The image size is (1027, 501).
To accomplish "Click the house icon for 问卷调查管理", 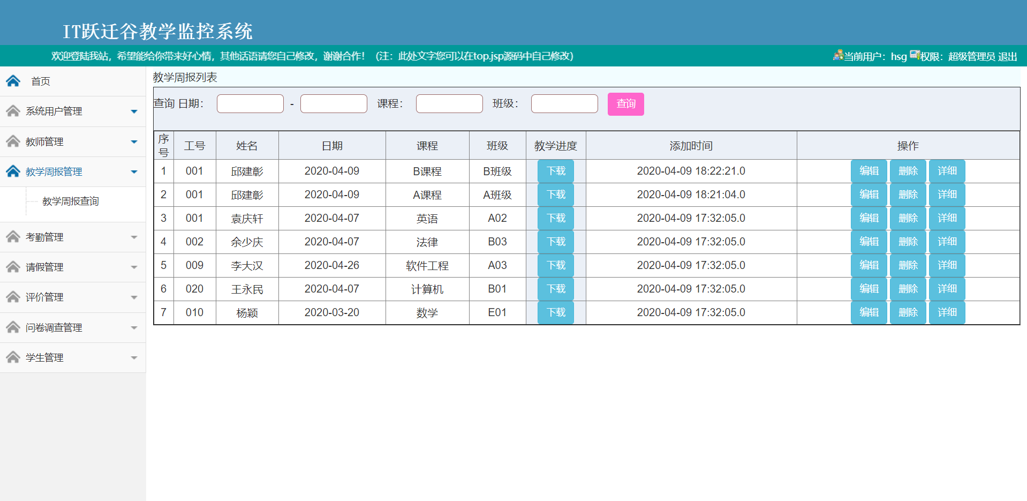I will pyautogui.click(x=13, y=327).
